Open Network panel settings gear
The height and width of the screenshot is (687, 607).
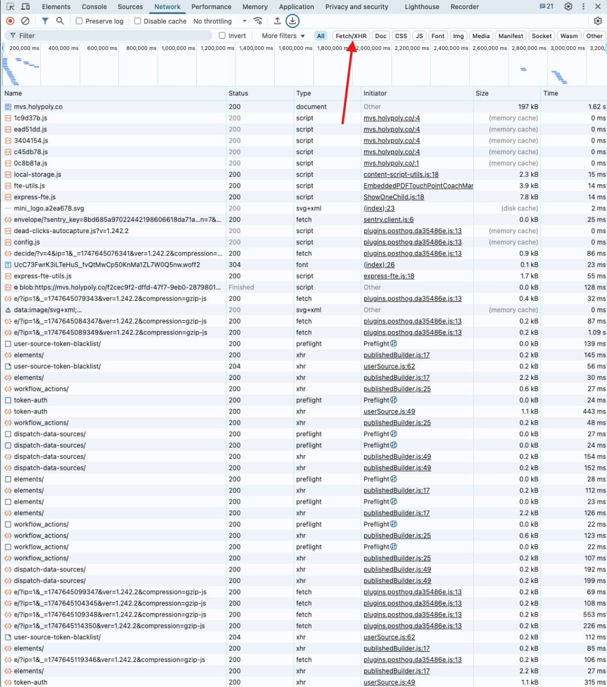(x=597, y=21)
